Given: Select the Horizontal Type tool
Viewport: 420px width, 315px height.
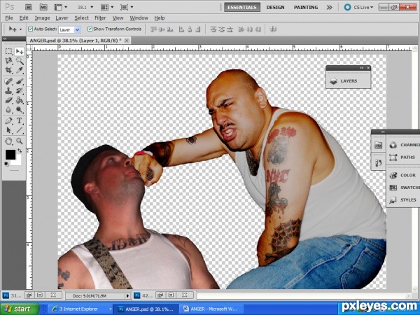Looking at the screenshot, I should point(20,120).
